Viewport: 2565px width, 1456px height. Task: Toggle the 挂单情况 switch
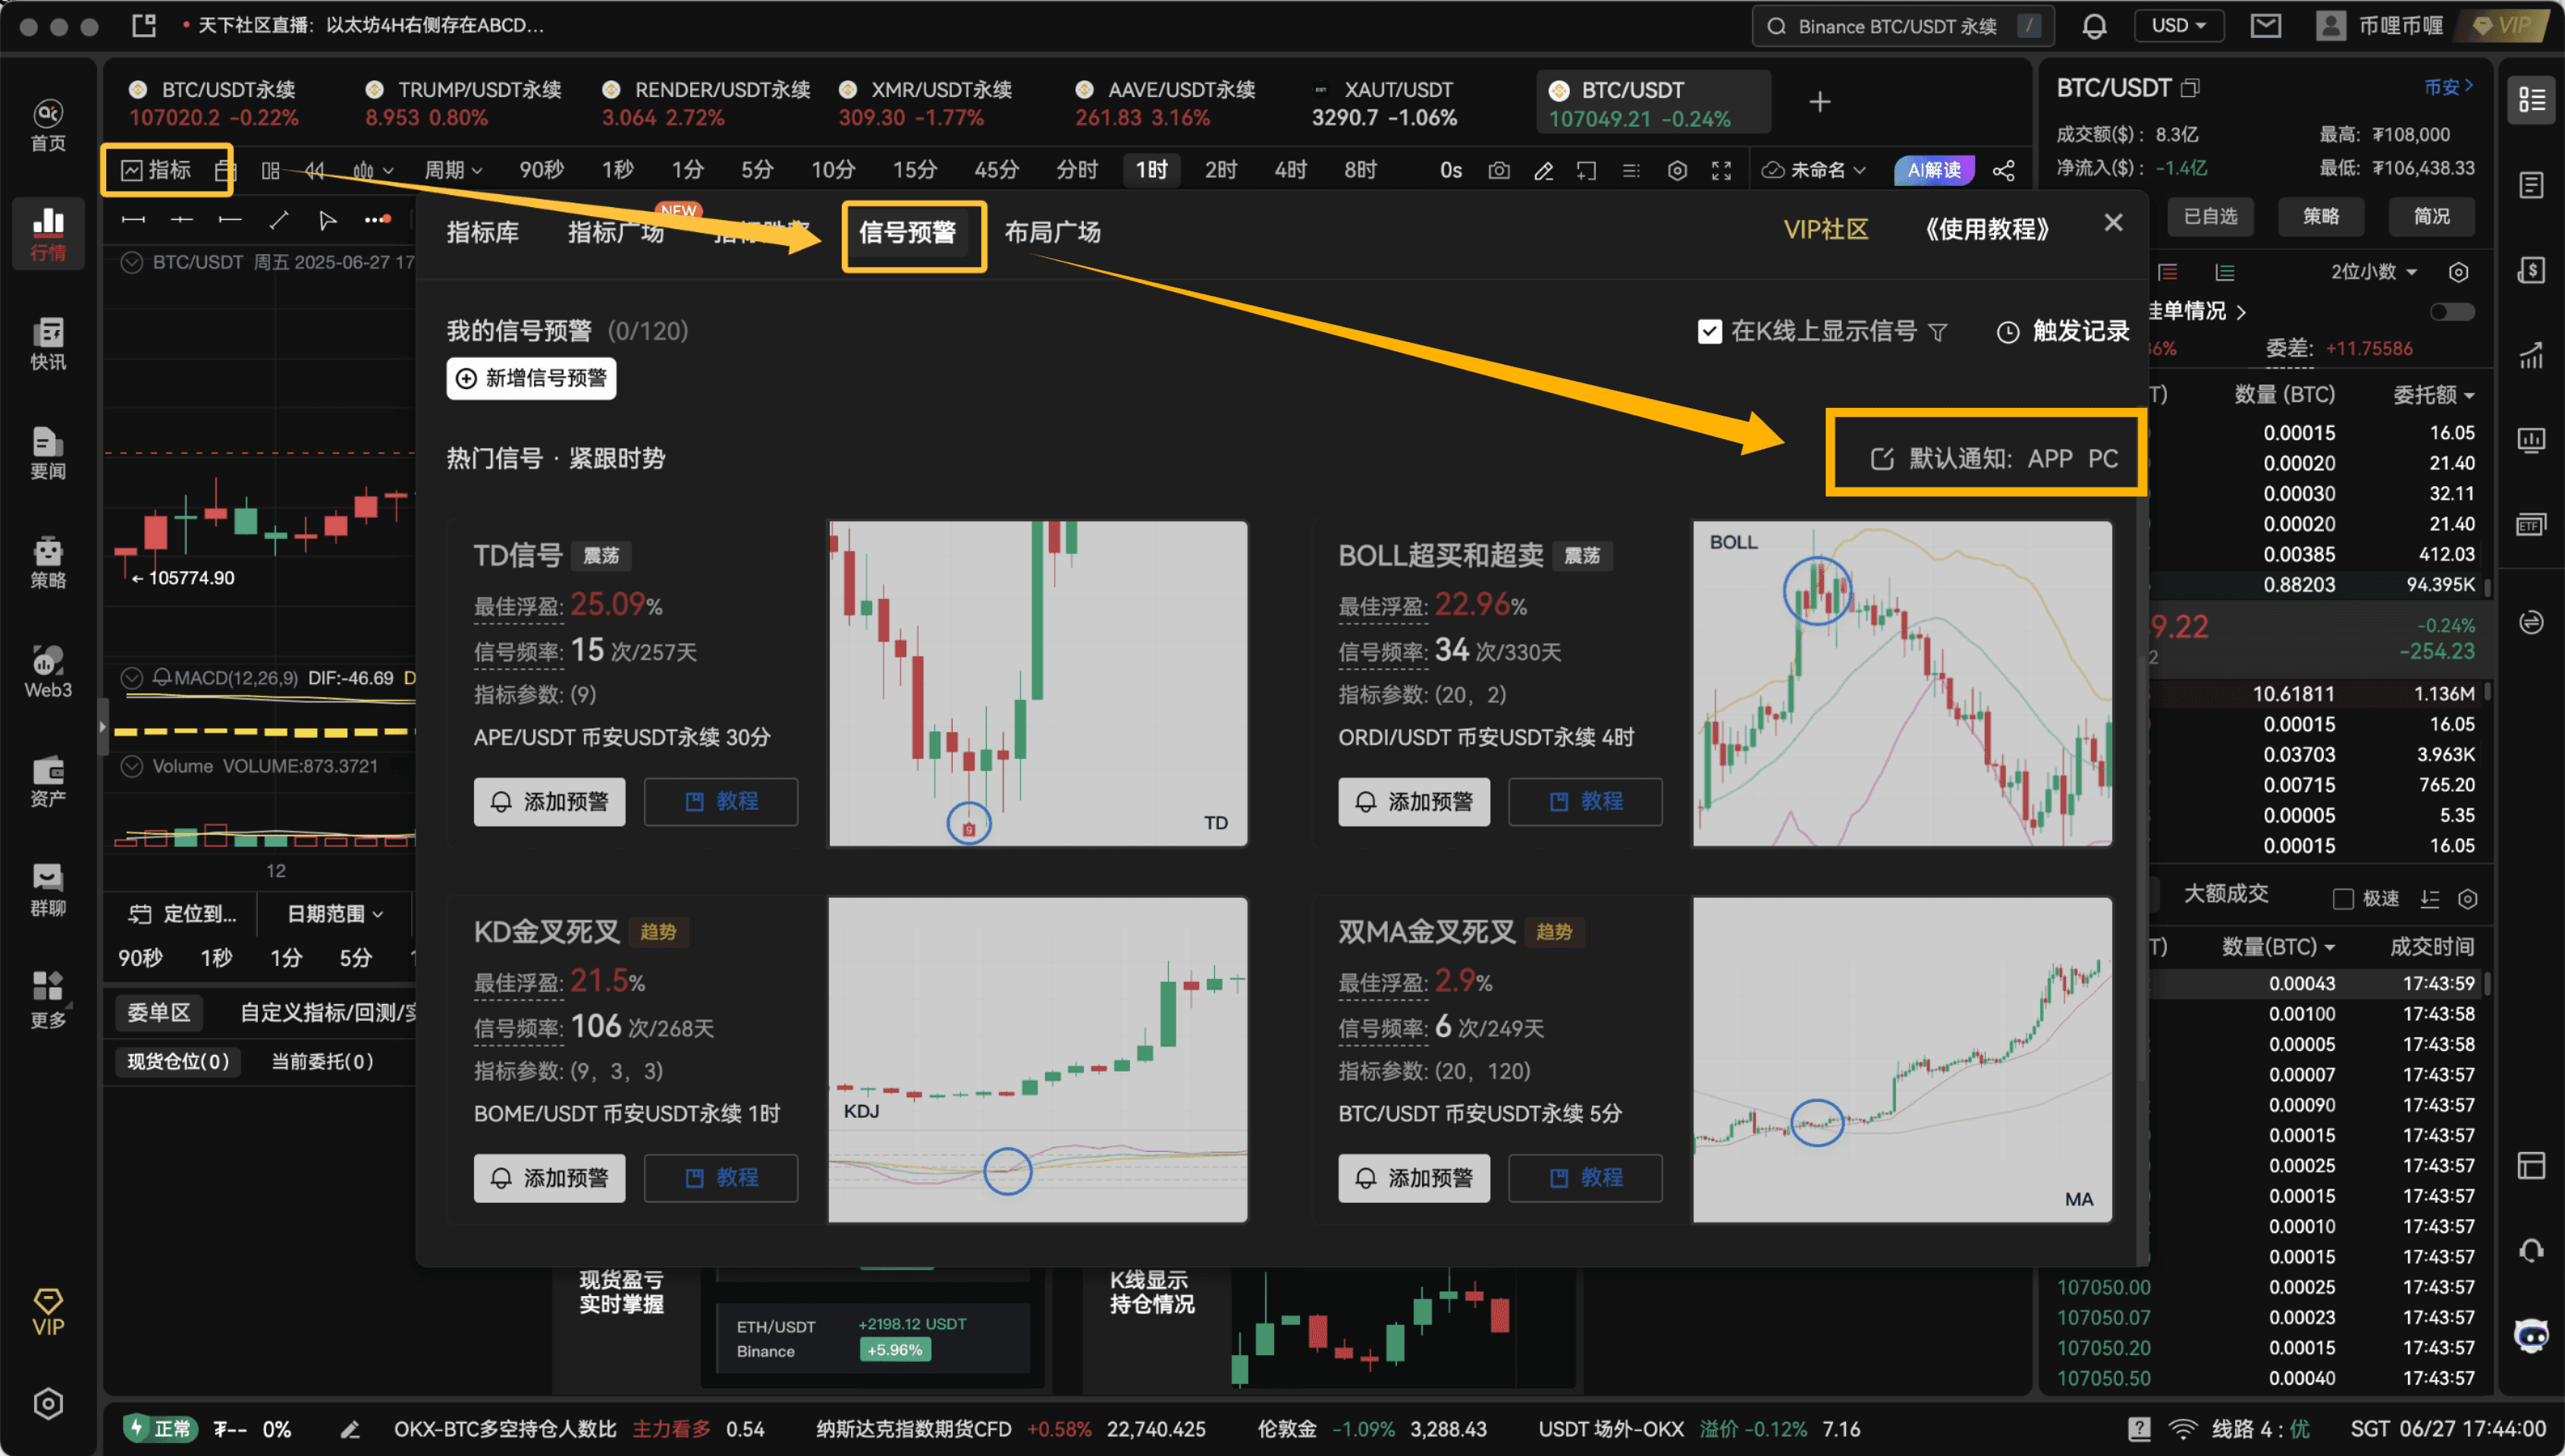(x=2452, y=312)
